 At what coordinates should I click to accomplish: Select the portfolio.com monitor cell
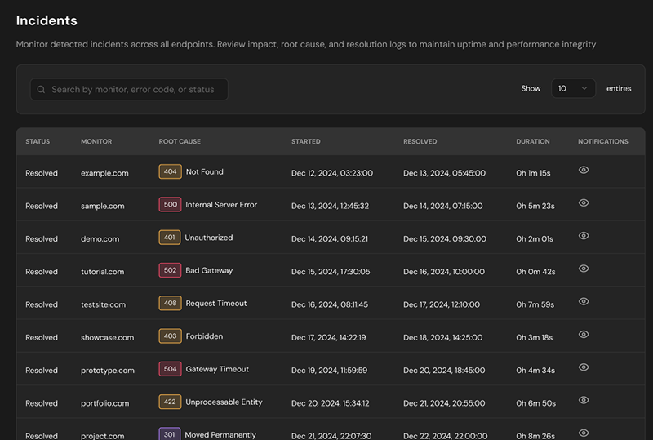(105, 403)
